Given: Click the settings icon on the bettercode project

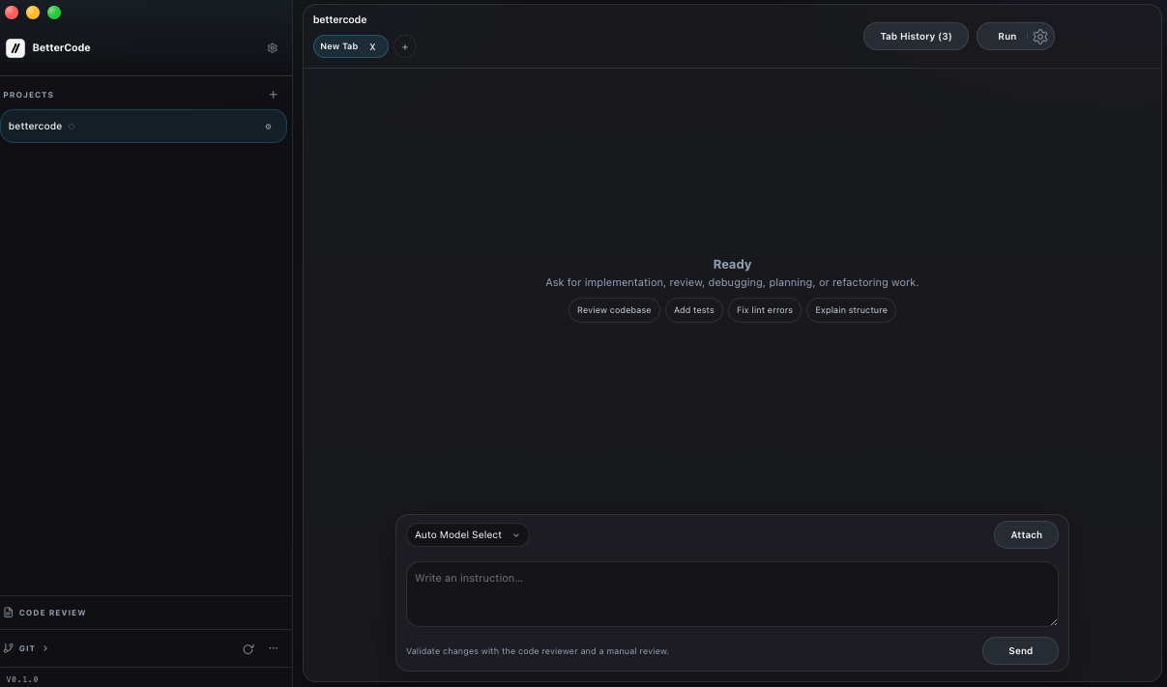Looking at the screenshot, I should pos(268,126).
